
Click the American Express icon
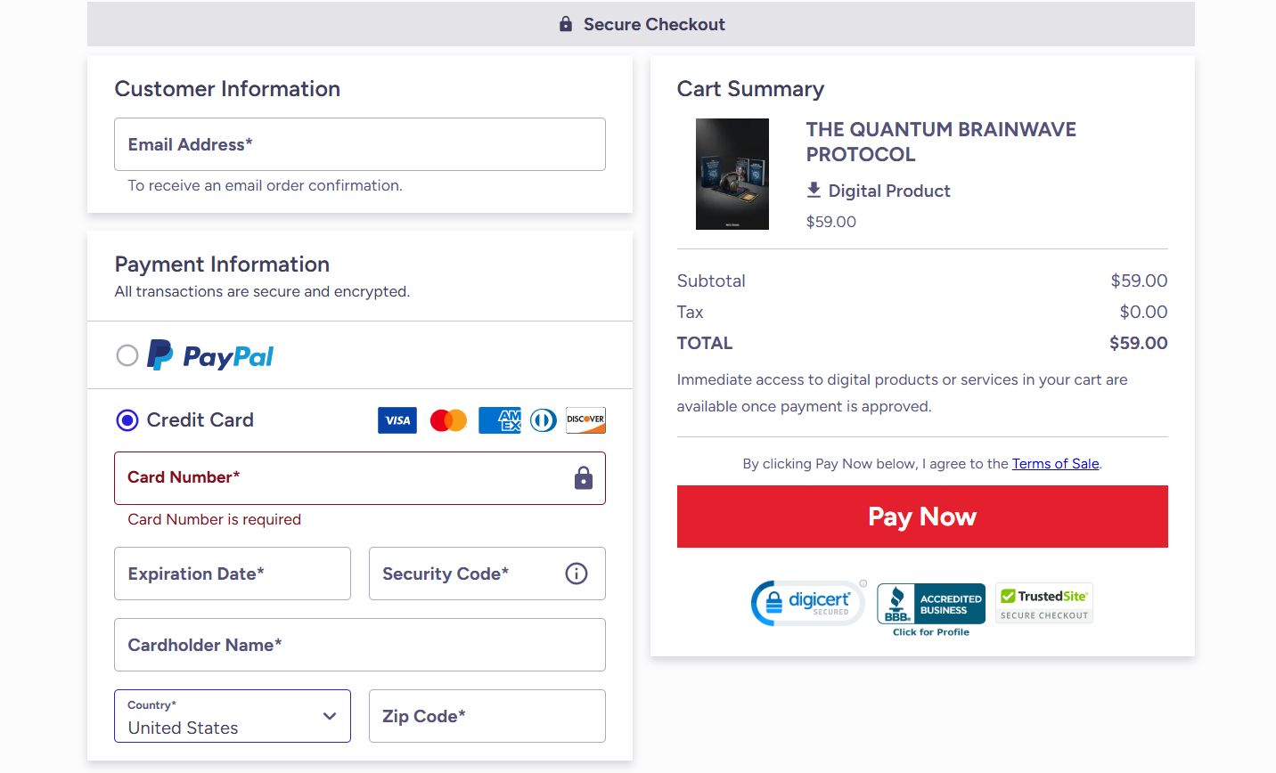[x=499, y=419]
